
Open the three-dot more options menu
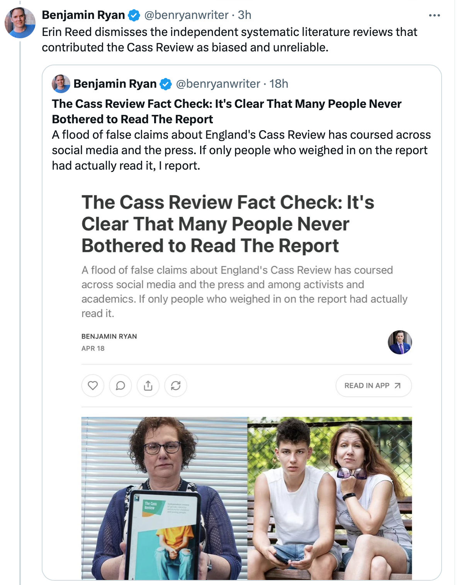pos(434,15)
